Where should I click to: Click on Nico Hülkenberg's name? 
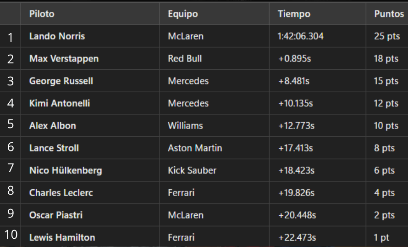pos(66,171)
